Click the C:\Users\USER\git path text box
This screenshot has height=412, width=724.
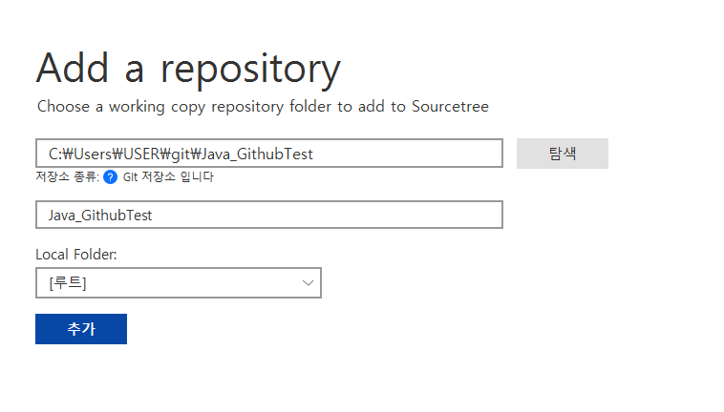tap(269, 153)
